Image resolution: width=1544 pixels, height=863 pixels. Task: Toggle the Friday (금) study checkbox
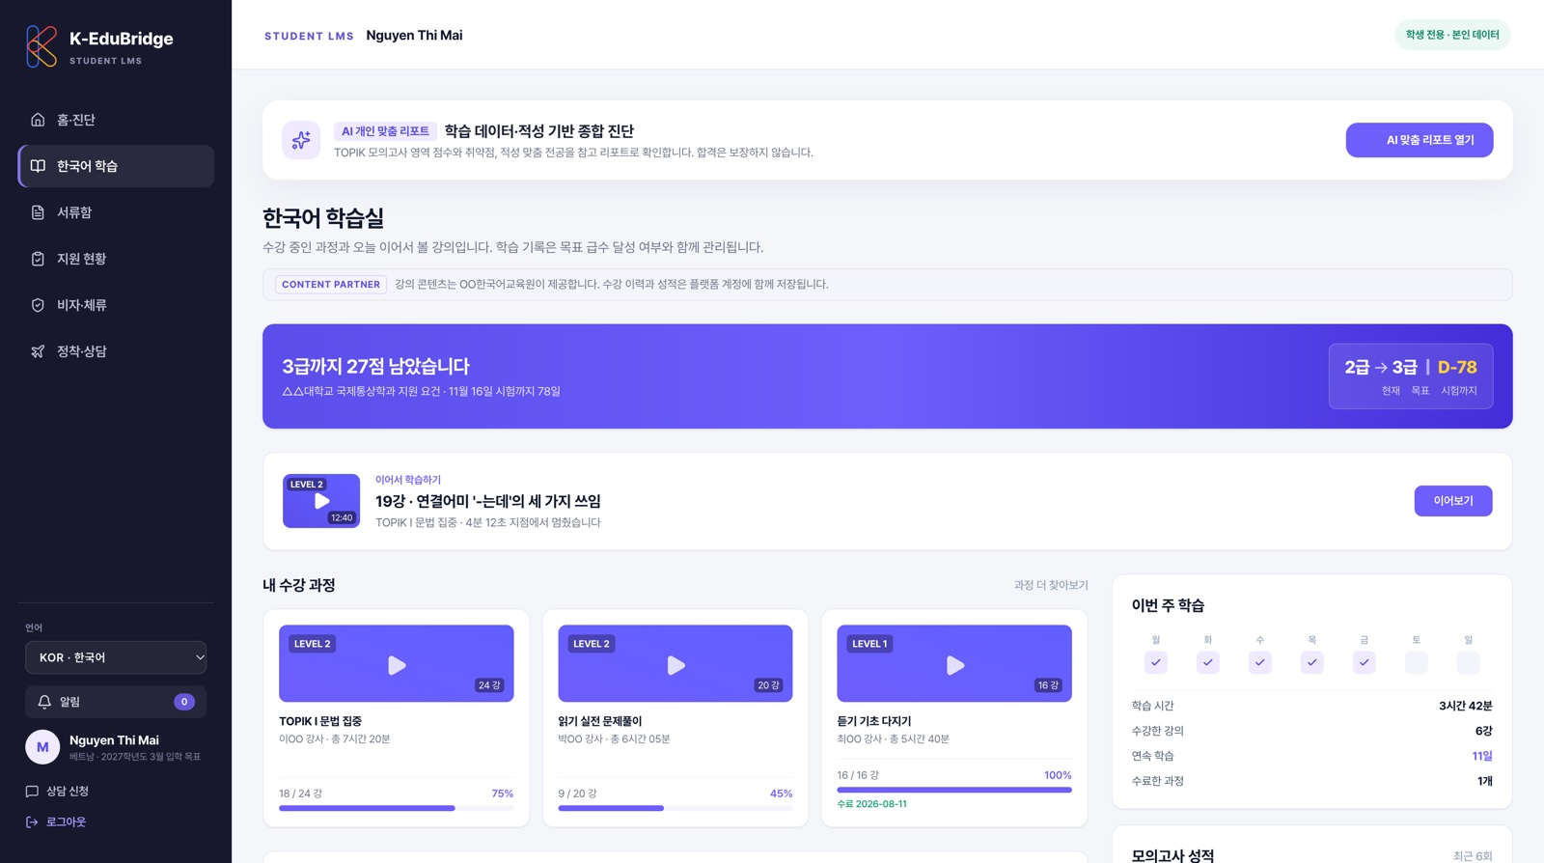[x=1365, y=662]
